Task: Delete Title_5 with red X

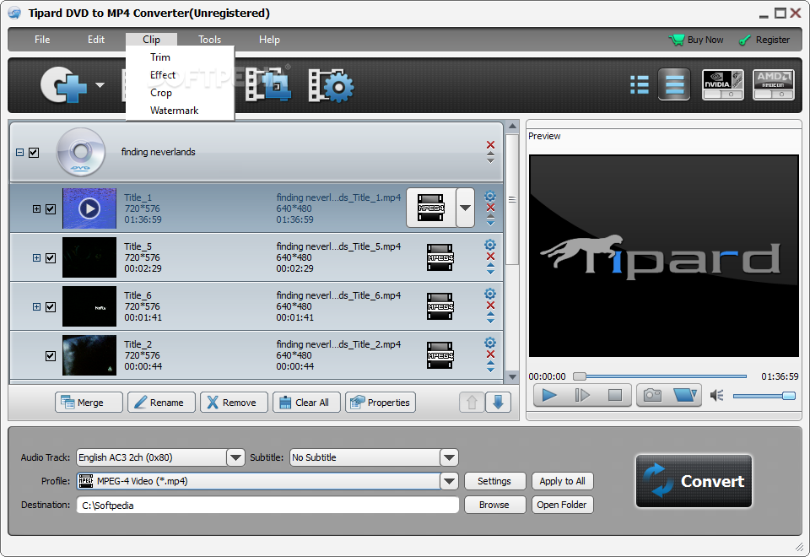Action: point(490,257)
